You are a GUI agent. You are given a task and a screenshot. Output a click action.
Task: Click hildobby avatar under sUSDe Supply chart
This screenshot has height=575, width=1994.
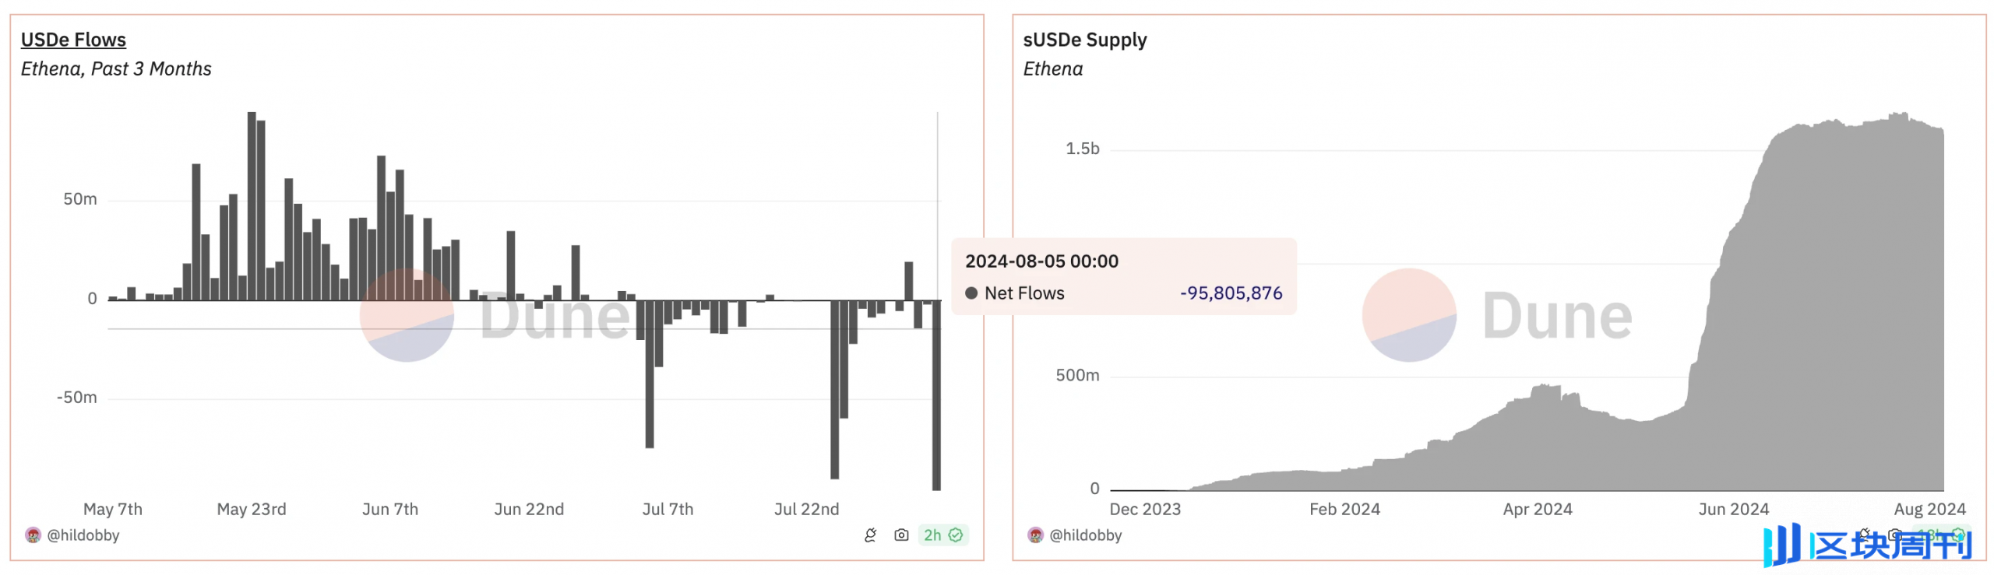pyautogui.click(x=1035, y=535)
